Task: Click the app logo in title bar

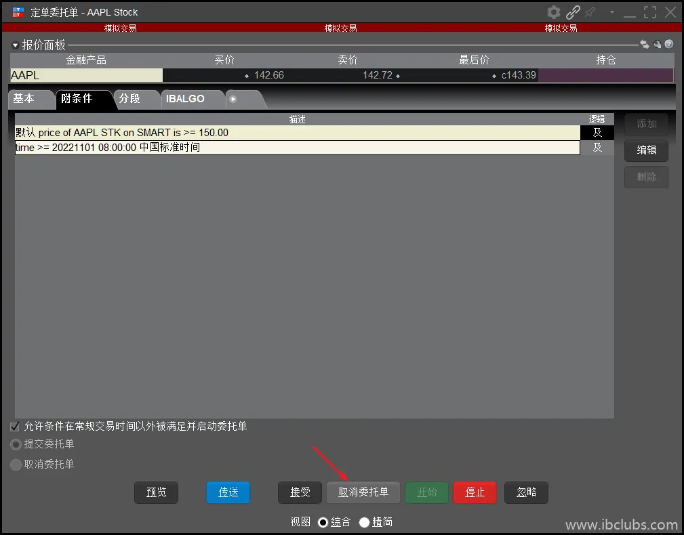Action: tap(18, 12)
